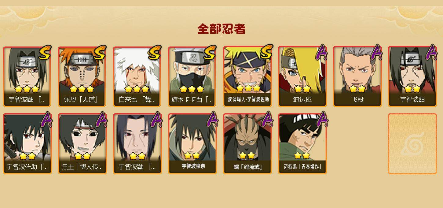
Task: Select the 漩涡鸣人·宇智波佐助 card
Action: [247, 76]
